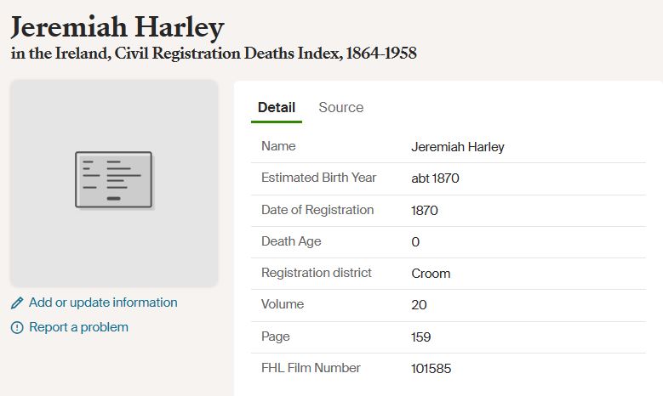663x396 pixels.
Task: Click the Volume value 20
Action: point(419,305)
